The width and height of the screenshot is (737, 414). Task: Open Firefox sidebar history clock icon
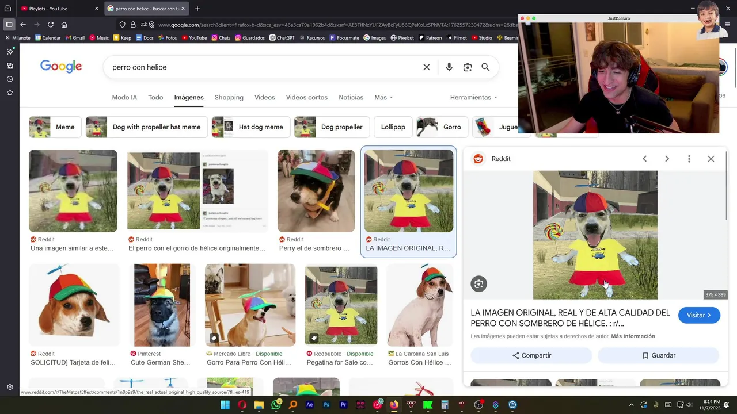click(x=10, y=79)
